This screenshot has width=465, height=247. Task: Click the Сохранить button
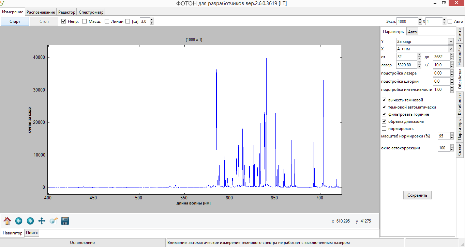(417, 195)
